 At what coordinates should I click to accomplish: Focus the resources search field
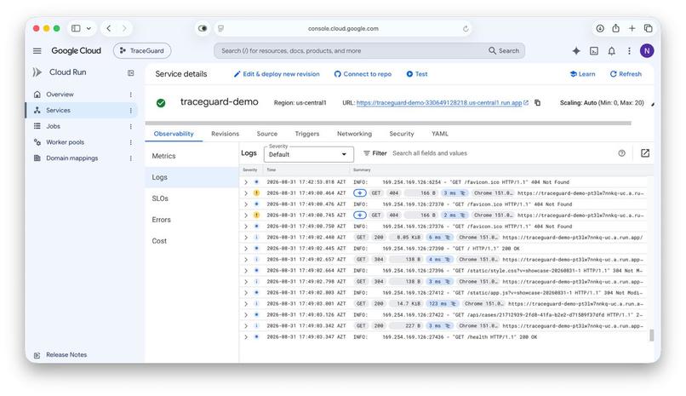tap(352, 51)
